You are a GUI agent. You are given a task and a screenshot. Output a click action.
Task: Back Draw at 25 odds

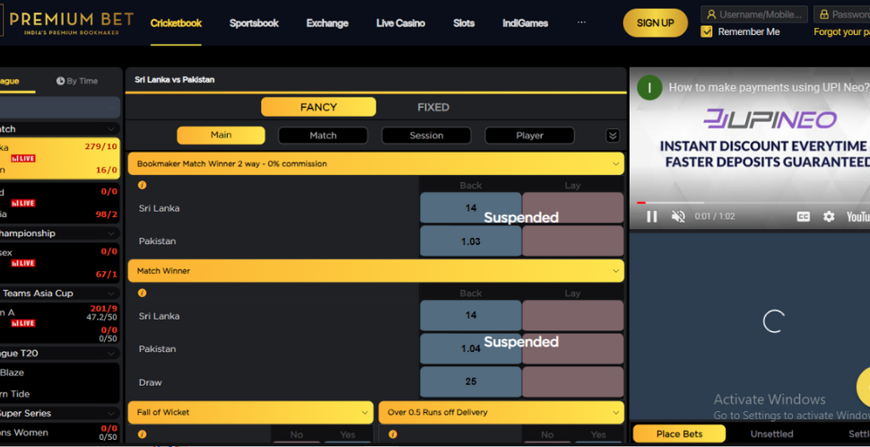(471, 382)
